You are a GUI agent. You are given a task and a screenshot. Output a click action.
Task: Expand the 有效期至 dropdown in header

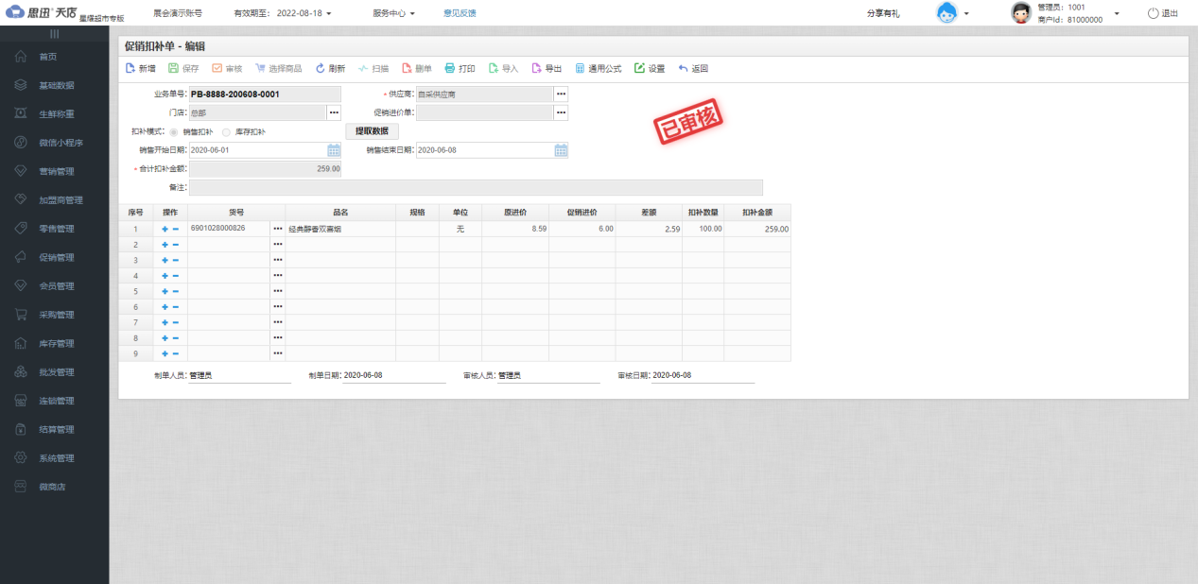point(329,13)
